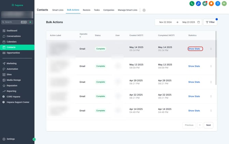
Task: Click the green plus quick-add button
Action: pyautogui.click(x=30, y=22)
